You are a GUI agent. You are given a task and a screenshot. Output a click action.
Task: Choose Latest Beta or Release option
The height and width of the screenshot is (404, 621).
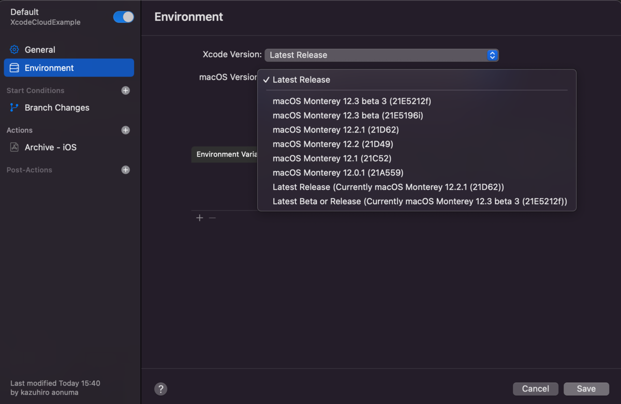pyautogui.click(x=420, y=201)
